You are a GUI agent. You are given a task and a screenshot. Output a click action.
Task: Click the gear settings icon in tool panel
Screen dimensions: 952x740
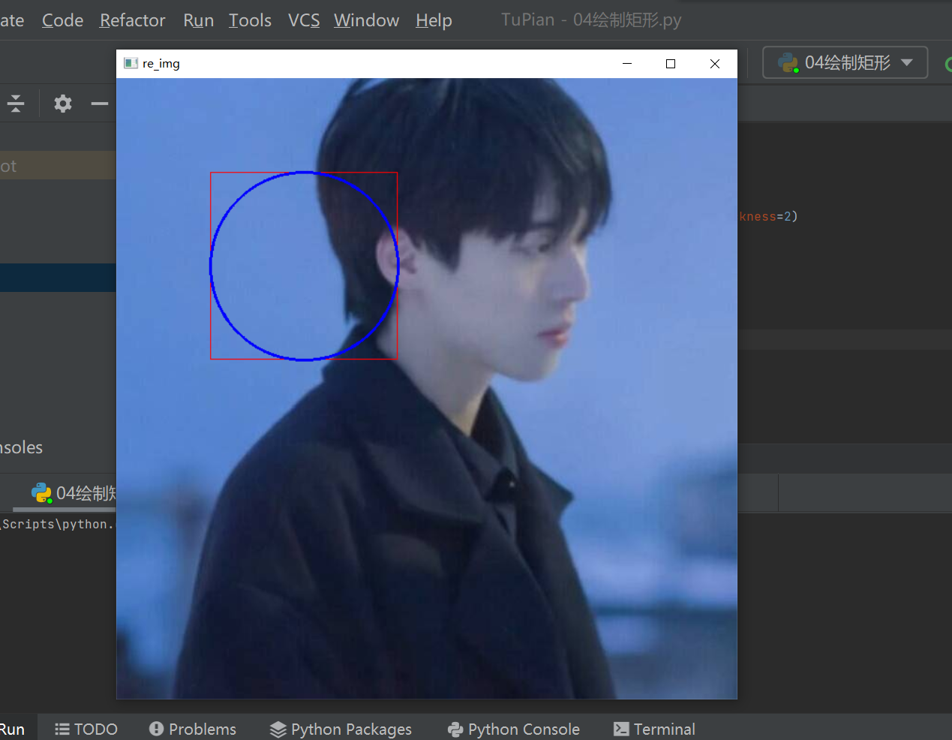tap(63, 103)
